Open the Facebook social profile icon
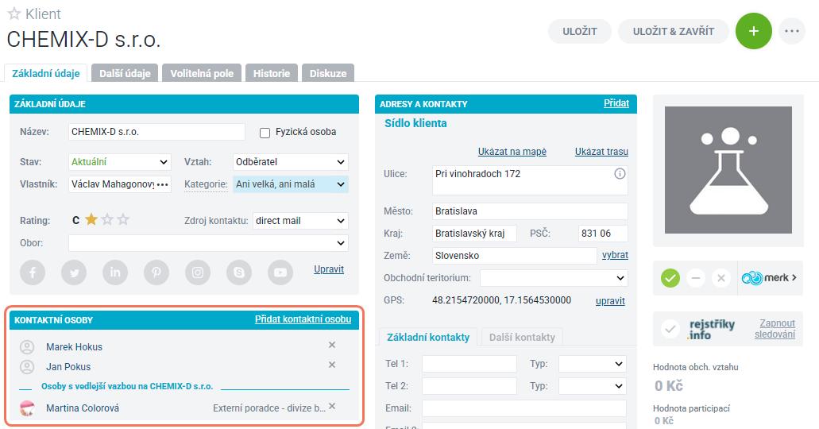Screen dimensions: 819x429 [33, 272]
